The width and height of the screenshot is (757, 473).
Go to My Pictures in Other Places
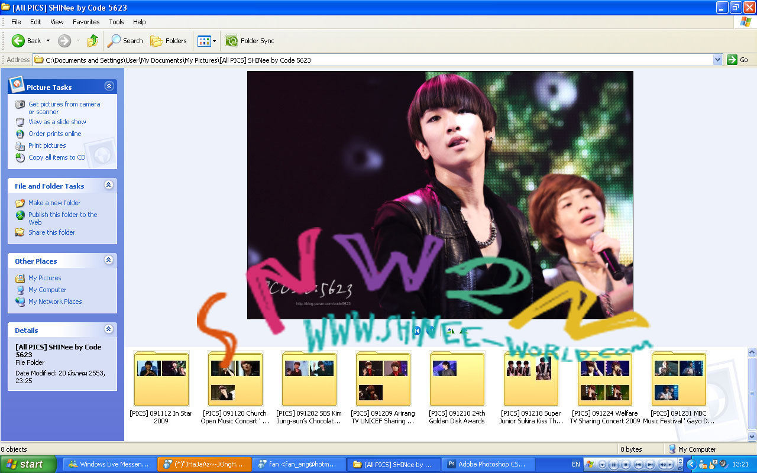tap(45, 278)
